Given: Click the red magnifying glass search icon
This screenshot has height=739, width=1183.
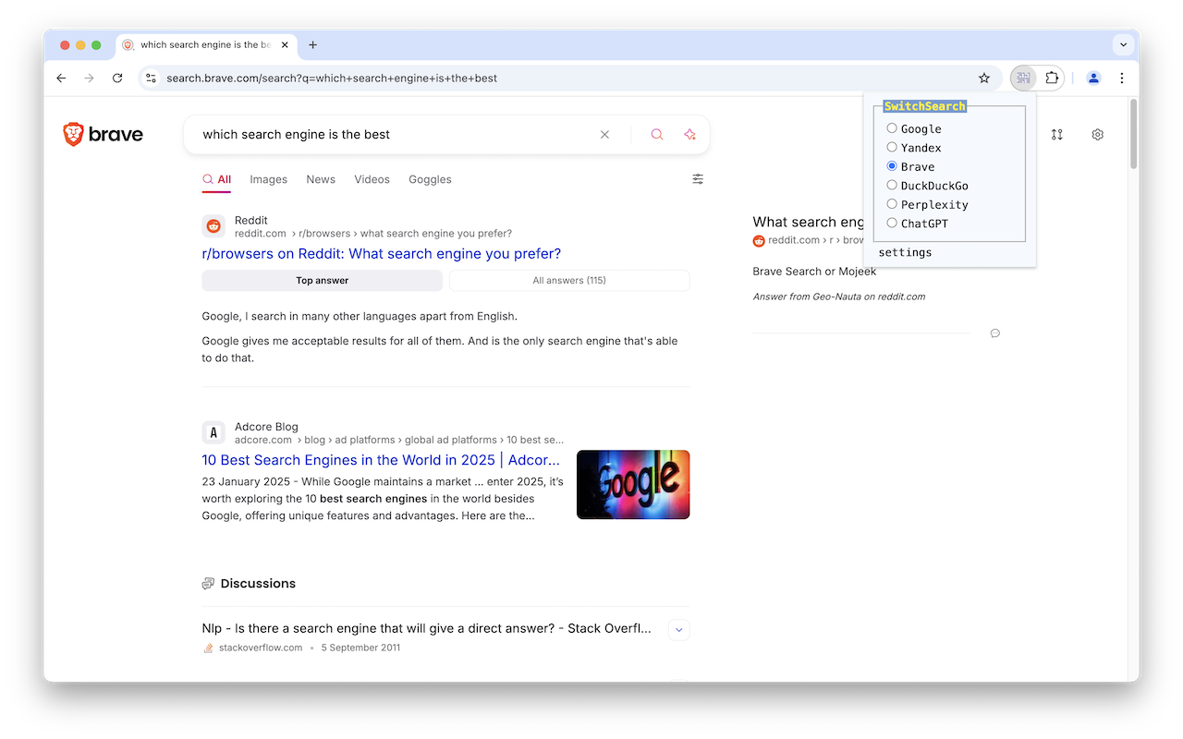Looking at the screenshot, I should tap(656, 134).
